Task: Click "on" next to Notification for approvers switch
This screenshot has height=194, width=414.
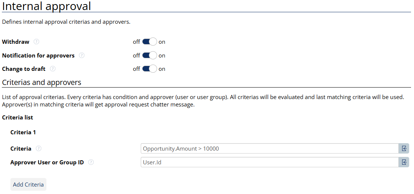Action: click(162, 56)
